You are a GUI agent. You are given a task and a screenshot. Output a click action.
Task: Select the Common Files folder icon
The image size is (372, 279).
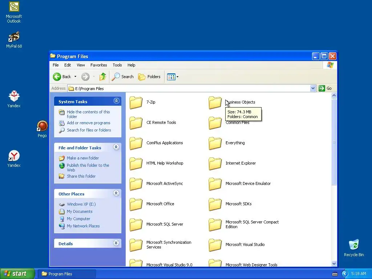215,123
